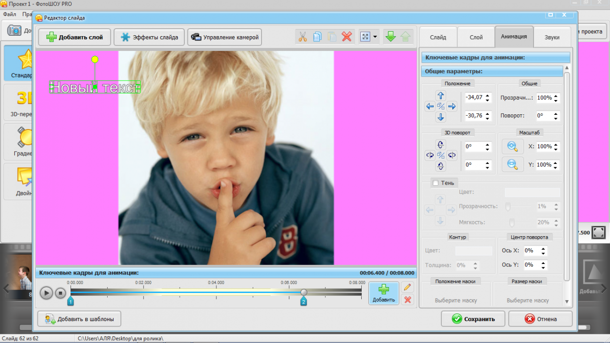Click the yellow rotation handle above text
610x343 pixels.
tap(95, 60)
